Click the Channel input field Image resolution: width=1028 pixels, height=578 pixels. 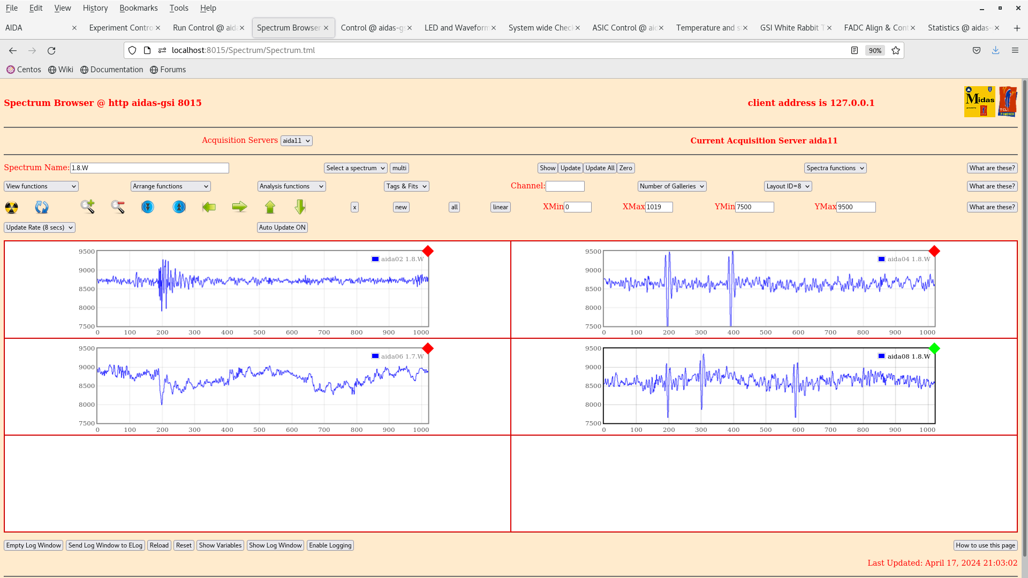point(565,186)
